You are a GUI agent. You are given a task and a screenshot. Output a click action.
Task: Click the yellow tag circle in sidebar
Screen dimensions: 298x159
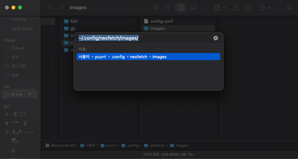pos(7,123)
